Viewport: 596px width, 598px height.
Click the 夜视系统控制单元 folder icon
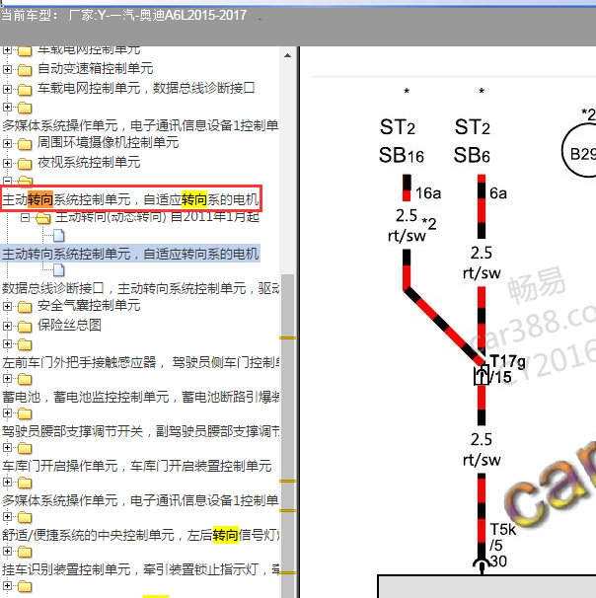(x=25, y=164)
